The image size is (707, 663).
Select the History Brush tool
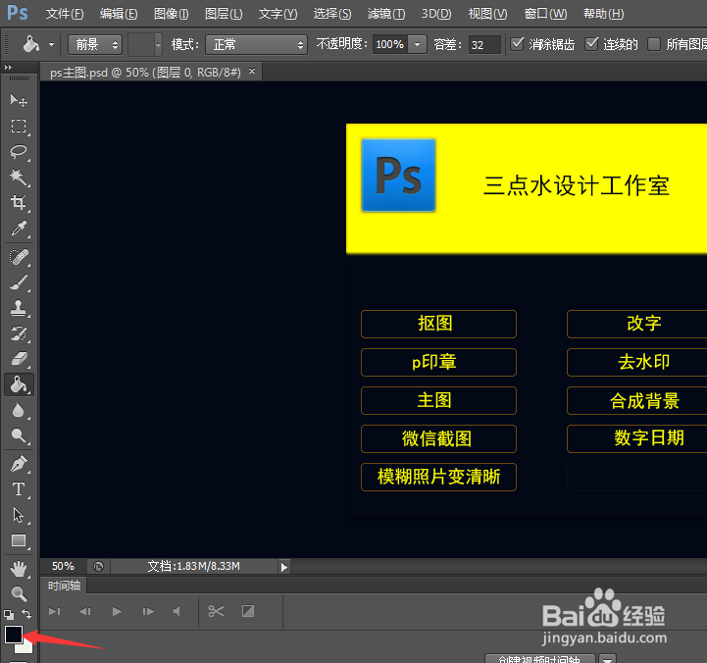coord(19,333)
